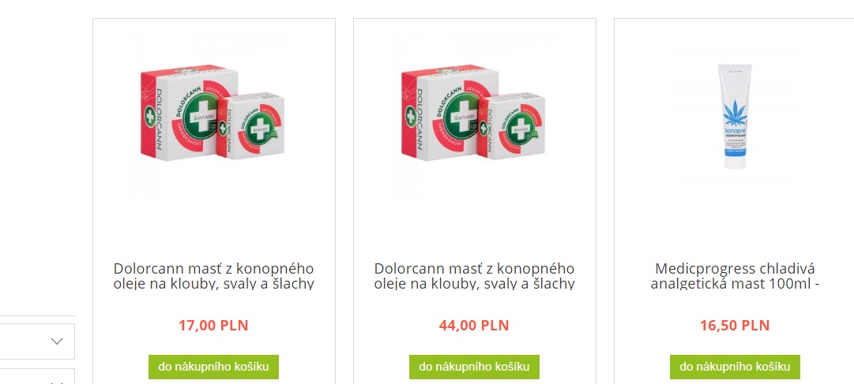
Task: Open Dolorcann title link above 44,00 PLN
Action: pyautogui.click(x=474, y=276)
